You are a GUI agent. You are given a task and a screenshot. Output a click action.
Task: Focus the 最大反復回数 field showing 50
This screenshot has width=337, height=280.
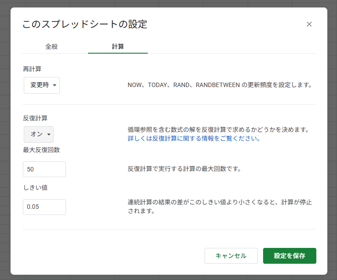point(44,169)
